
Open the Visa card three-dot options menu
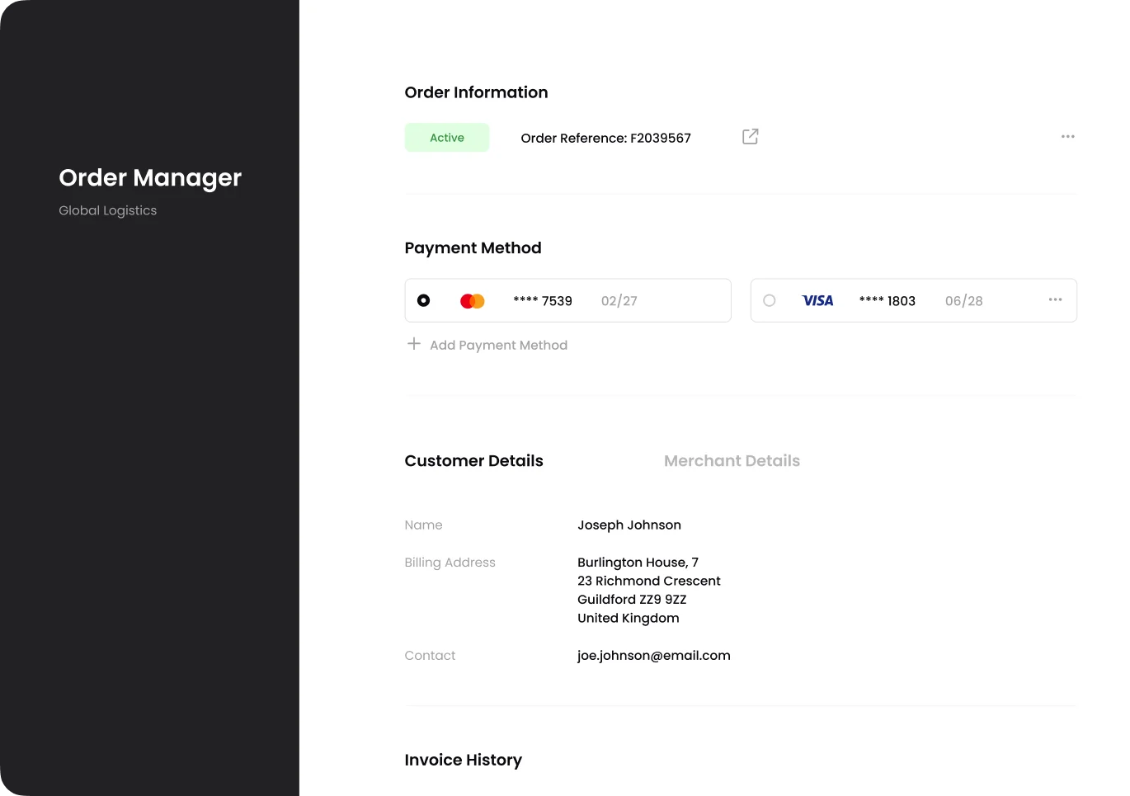click(1055, 300)
